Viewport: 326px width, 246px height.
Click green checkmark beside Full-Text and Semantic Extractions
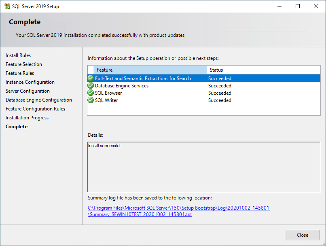point(91,78)
